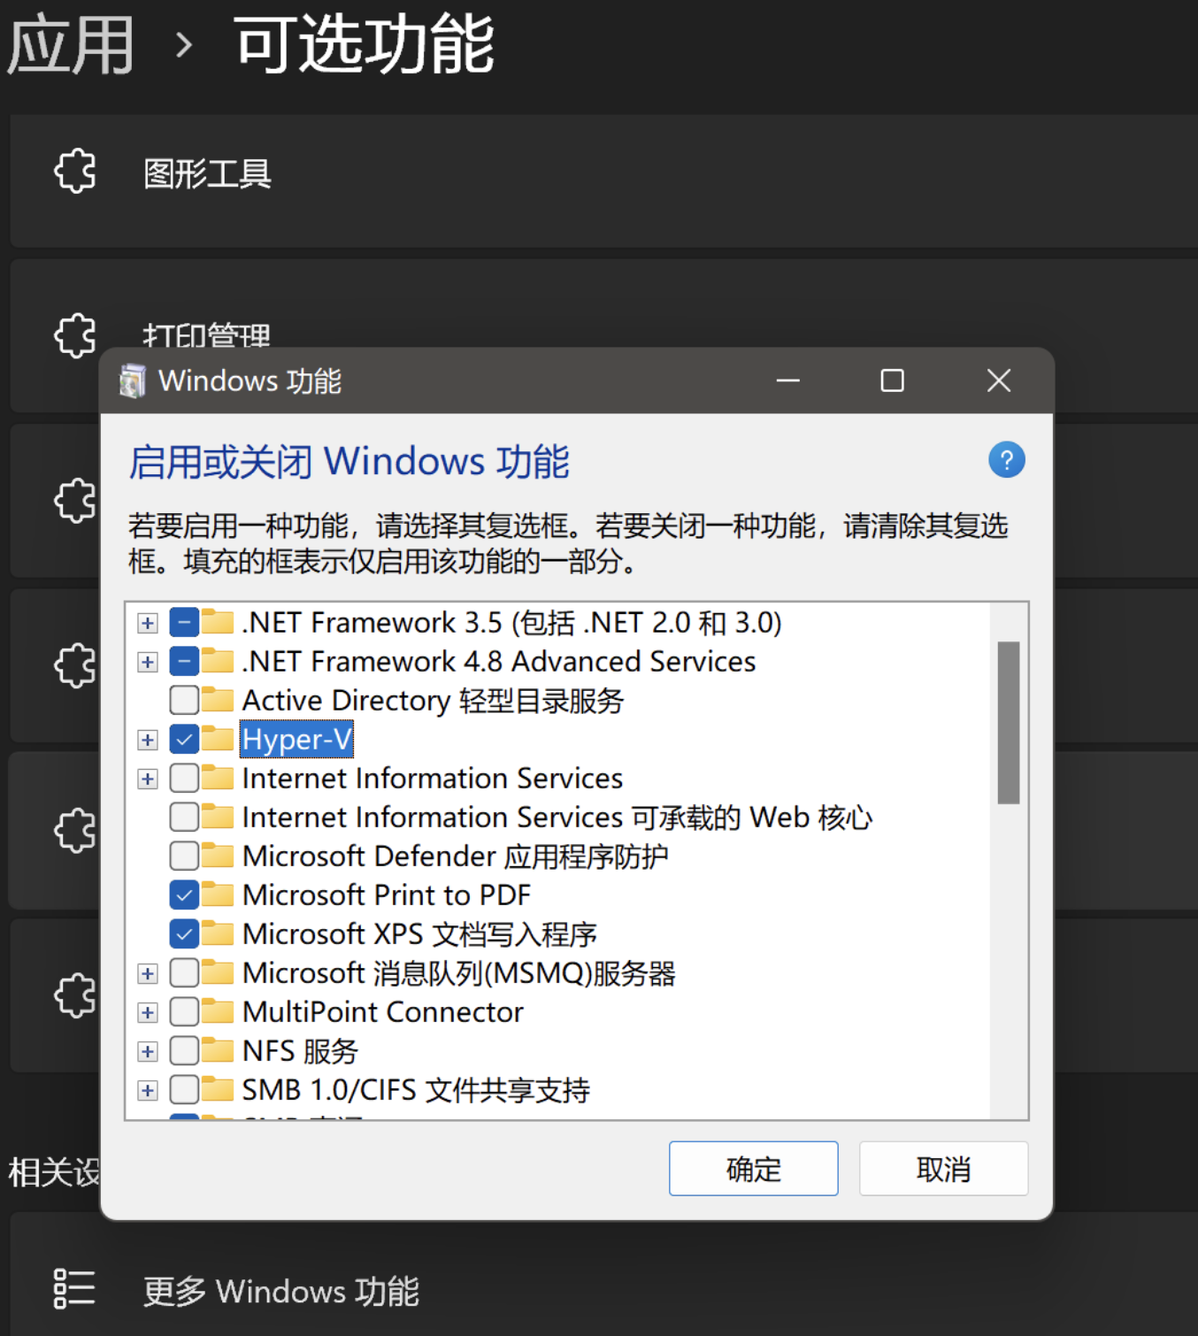
Task: Expand Microsoft 消息队列(MSMQ)服务器 node
Action: click(148, 973)
